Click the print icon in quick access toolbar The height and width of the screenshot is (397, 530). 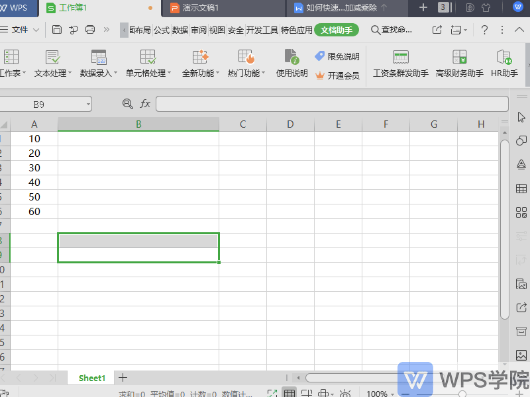pos(89,29)
